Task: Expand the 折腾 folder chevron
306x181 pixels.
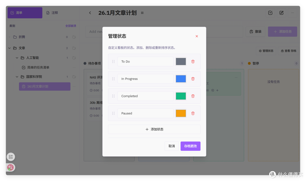Action: (x=9, y=37)
